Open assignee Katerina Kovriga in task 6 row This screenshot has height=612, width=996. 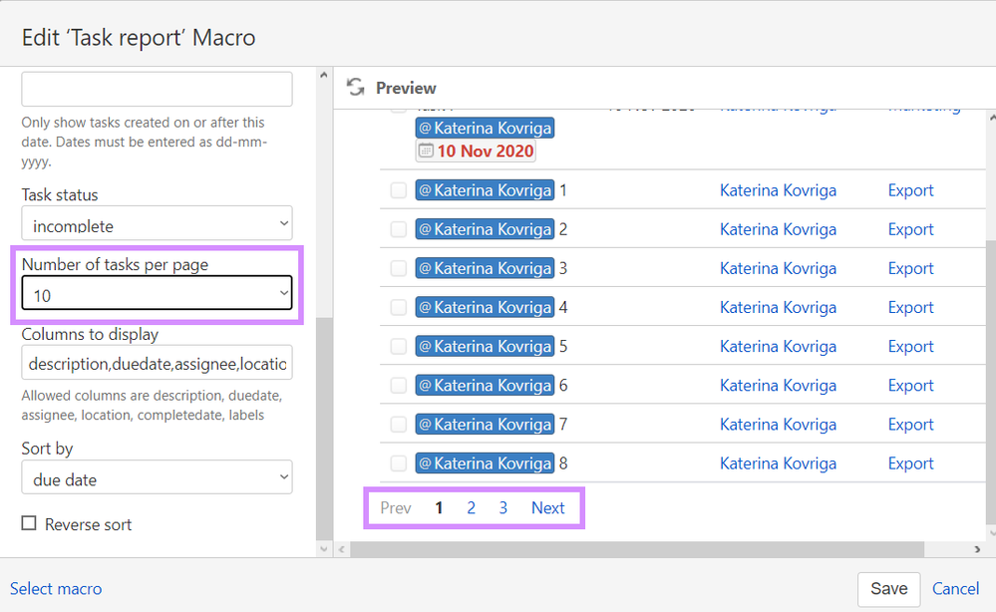[778, 386]
